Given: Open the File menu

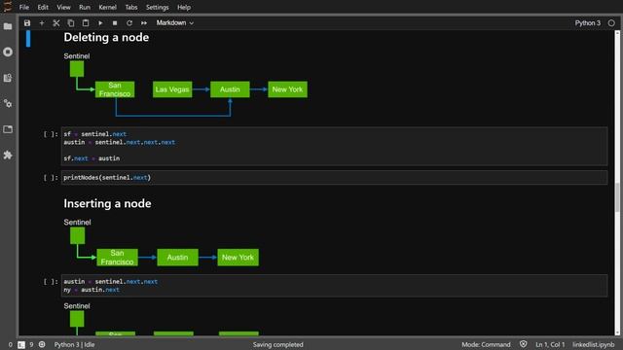Looking at the screenshot, I should coord(23,7).
